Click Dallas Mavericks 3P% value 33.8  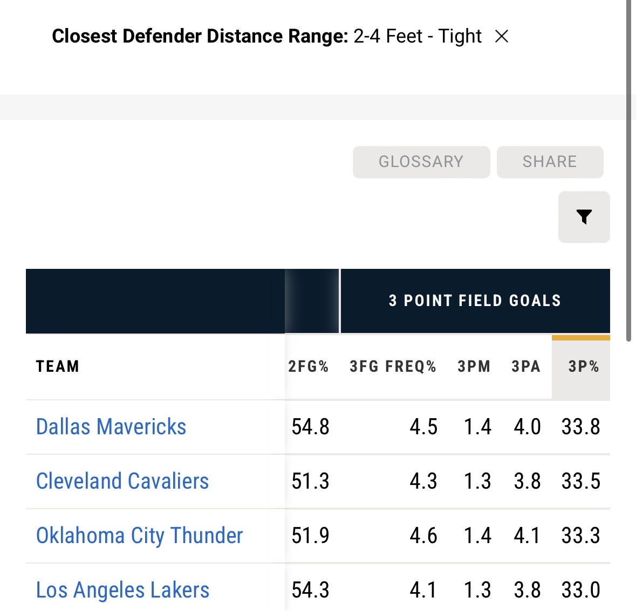pos(580,427)
